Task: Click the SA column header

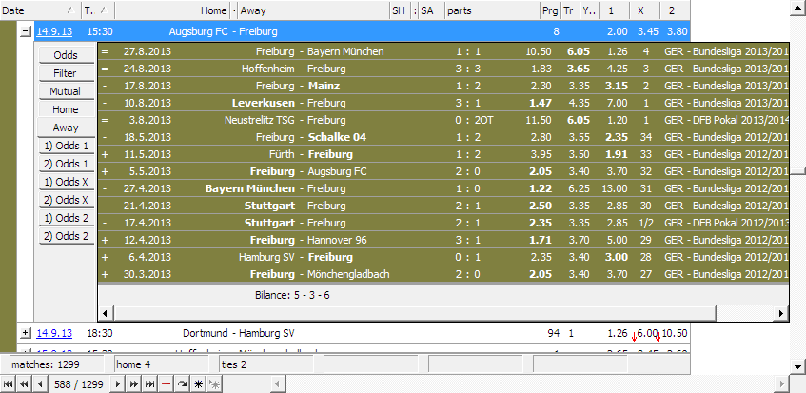Action: [431, 10]
